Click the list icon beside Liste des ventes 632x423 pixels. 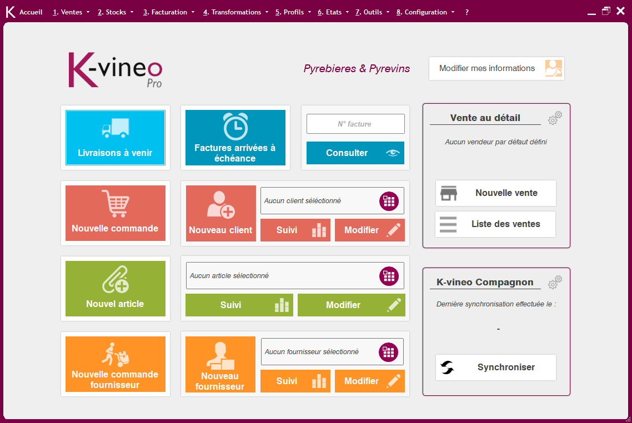(x=448, y=224)
